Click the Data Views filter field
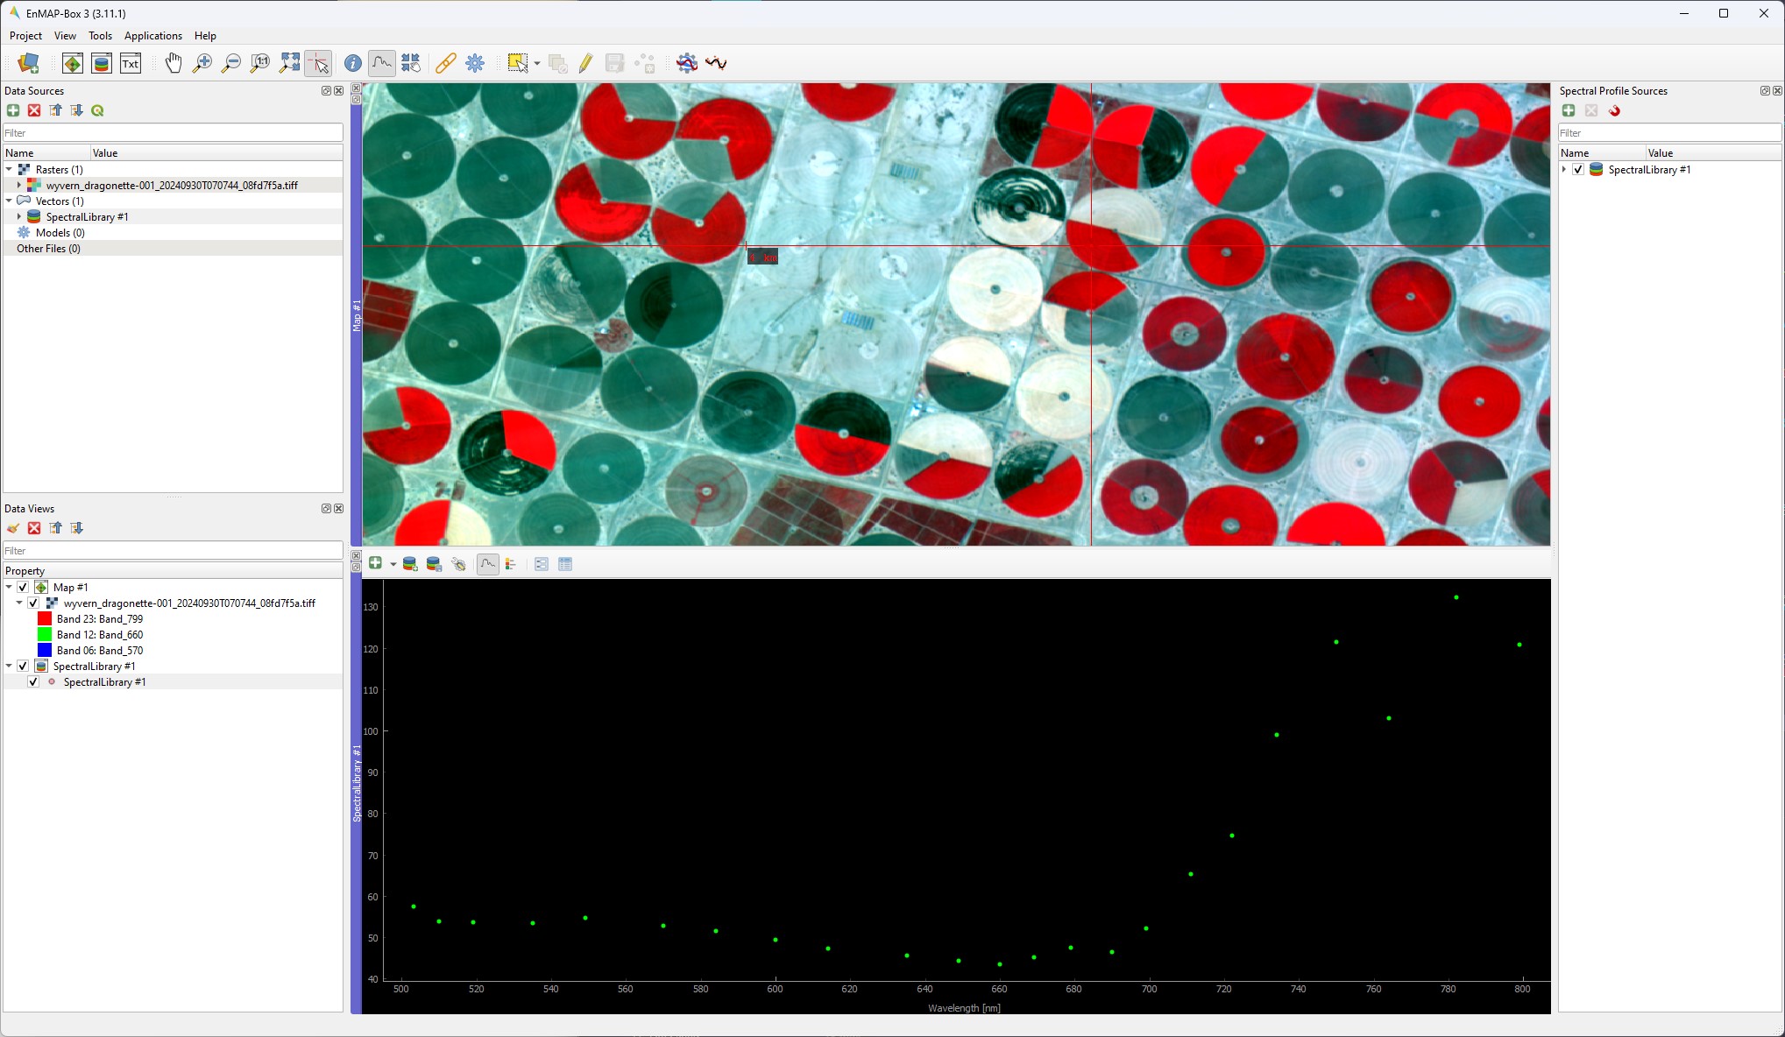Image resolution: width=1785 pixels, height=1037 pixels. [173, 551]
